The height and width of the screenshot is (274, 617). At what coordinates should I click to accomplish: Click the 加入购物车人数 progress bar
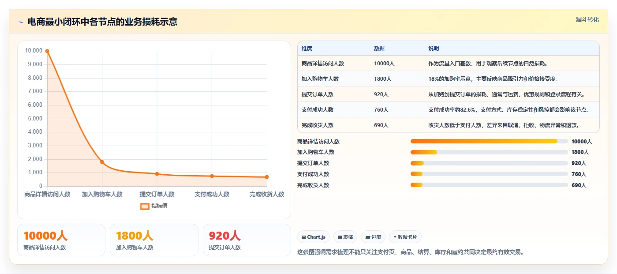tap(489, 152)
